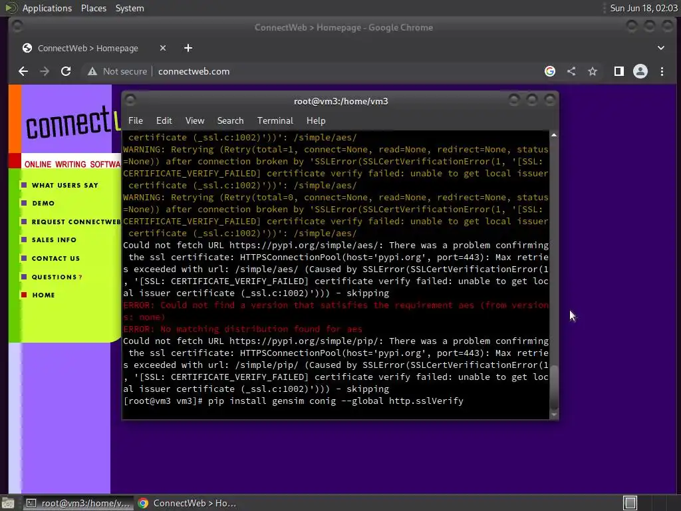Expand Chrome tab search chevron

pyautogui.click(x=660, y=48)
